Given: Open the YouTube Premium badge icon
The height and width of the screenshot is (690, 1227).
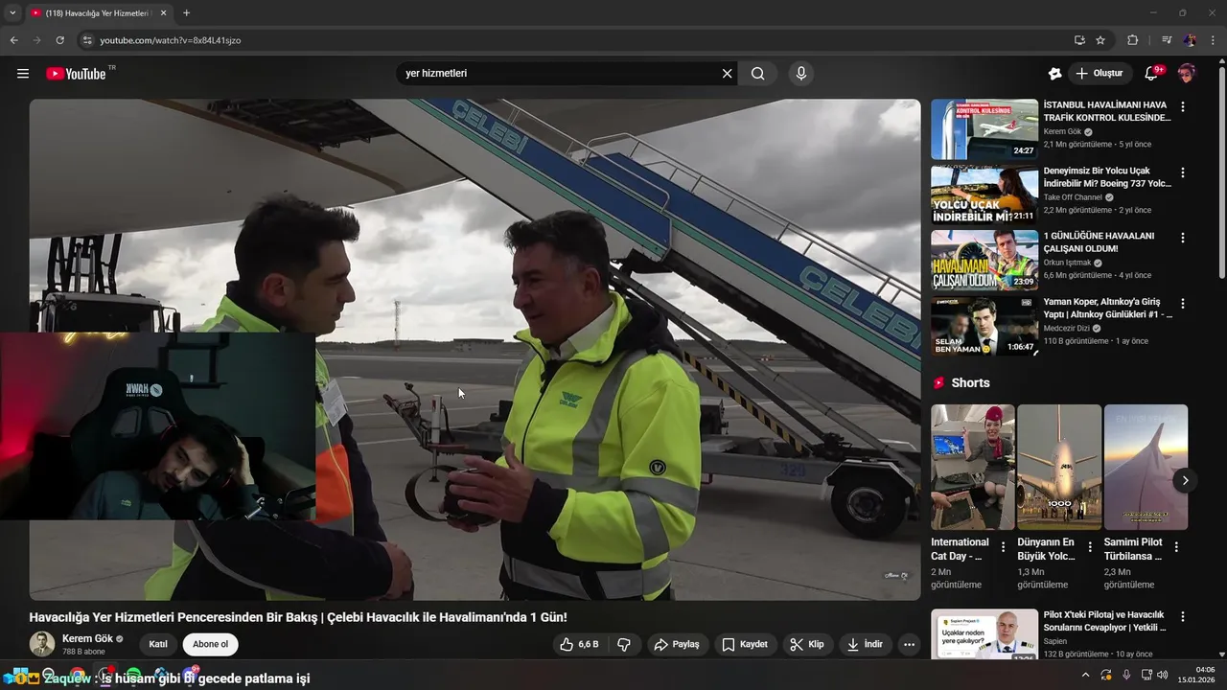Looking at the screenshot, I should pyautogui.click(x=1054, y=74).
